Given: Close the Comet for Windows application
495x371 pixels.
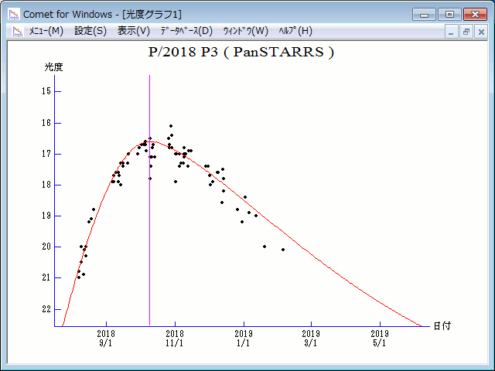Looking at the screenshot, I should pyautogui.click(x=474, y=14).
